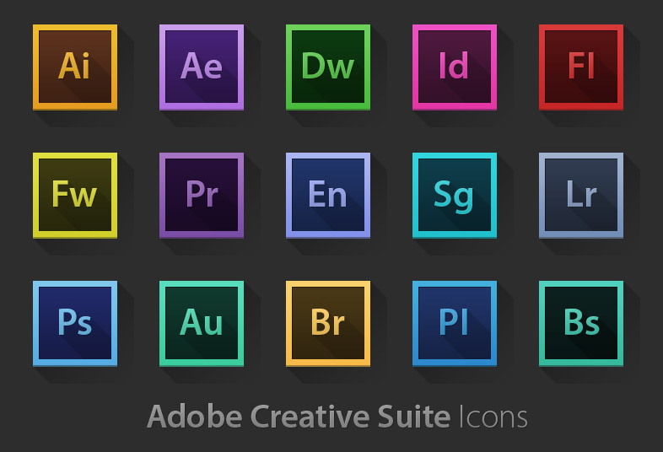663x452 pixels.
Task: Select the yellow Fw Fireworks icon
Action: click(75, 196)
